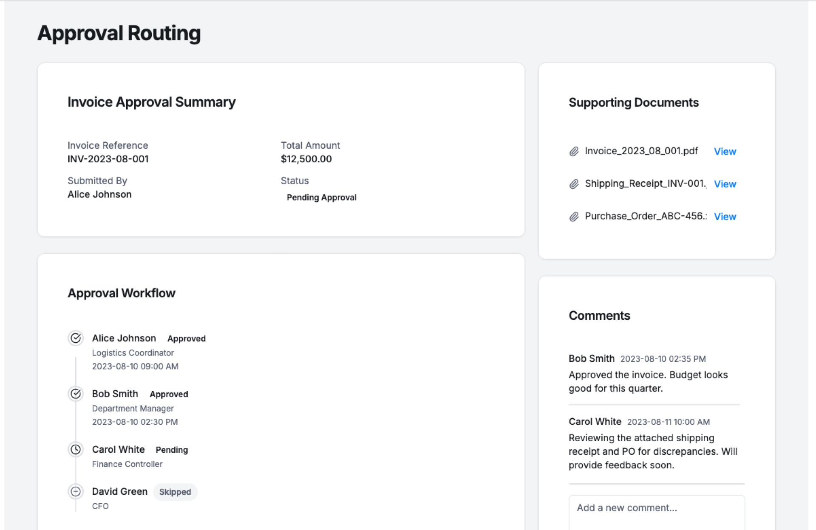This screenshot has height=530, width=816.
Task: Click paperclip icon beside Purchase_Order file
Action: click(x=574, y=217)
